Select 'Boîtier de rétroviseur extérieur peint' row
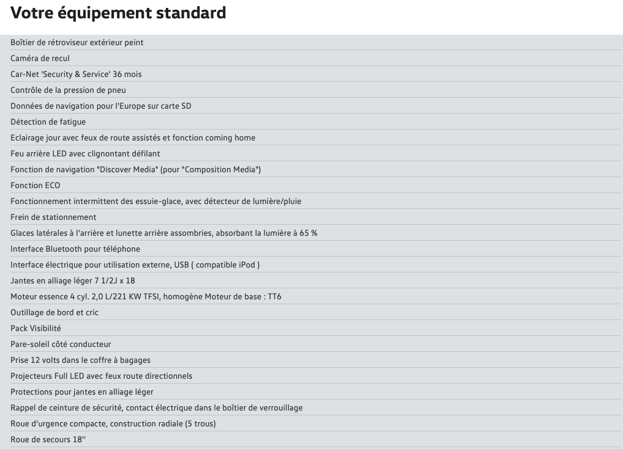 point(315,42)
